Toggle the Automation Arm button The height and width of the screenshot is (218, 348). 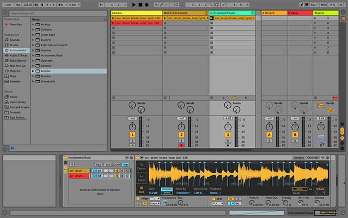[x=162, y=4]
